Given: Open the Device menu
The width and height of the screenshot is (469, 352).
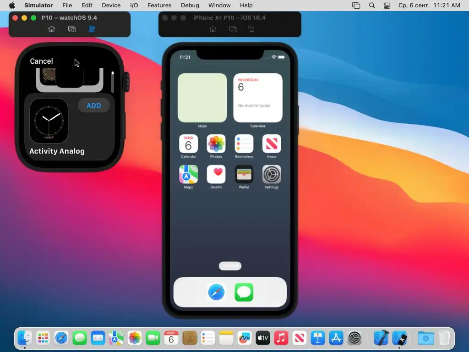Looking at the screenshot, I should tap(111, 5).
